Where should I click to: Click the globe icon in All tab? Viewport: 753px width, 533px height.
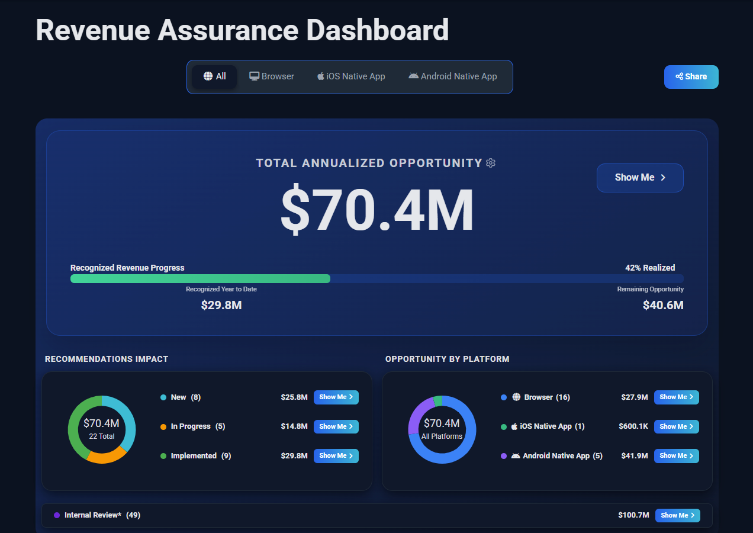pyautogui.click(x=208, y=76)
